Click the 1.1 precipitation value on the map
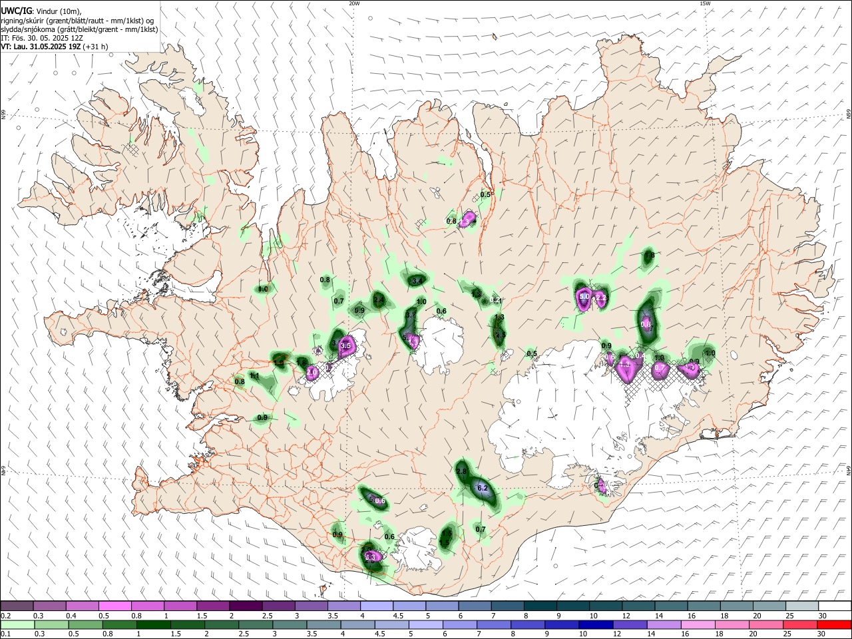Image resolution: width=852 pixels, height=639 pixels. 254,376
